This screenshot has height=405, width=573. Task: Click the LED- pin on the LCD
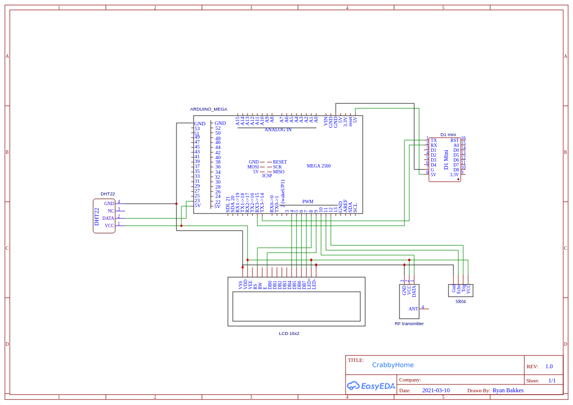314,284
